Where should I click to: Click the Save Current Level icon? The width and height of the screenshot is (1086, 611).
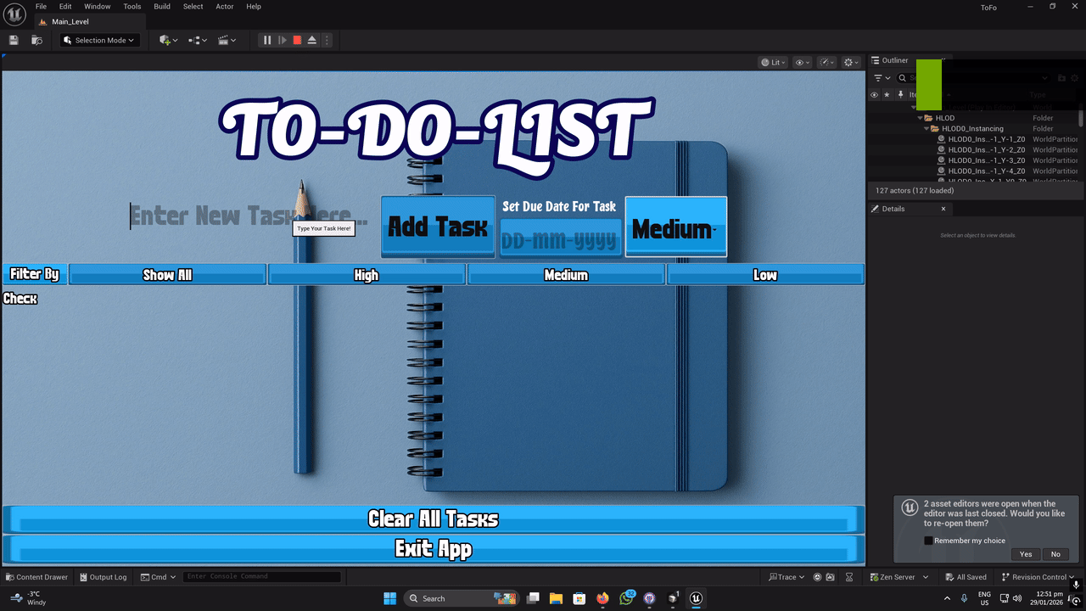click(13, 40)
